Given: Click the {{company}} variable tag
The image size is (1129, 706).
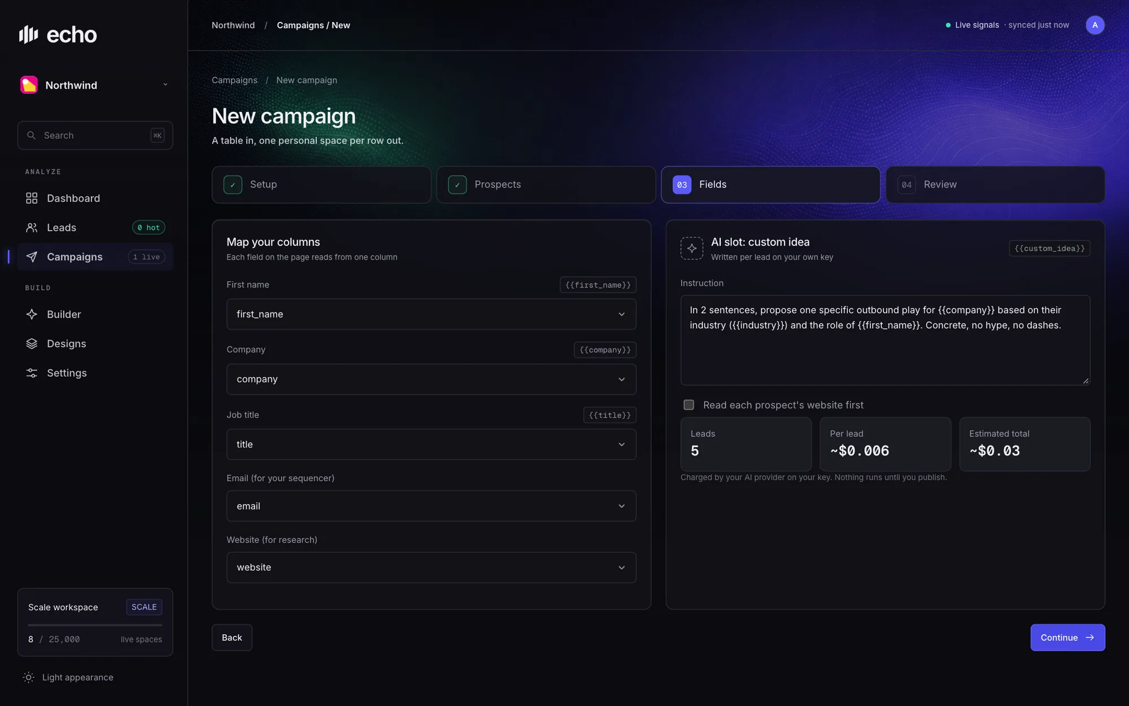Looking at the screenshot, I should (x=605, y=350).
